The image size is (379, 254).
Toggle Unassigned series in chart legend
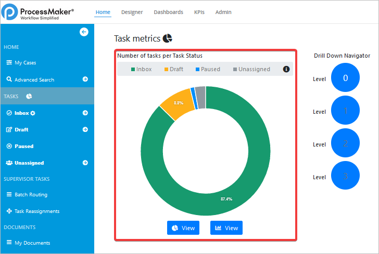(251, 69)
